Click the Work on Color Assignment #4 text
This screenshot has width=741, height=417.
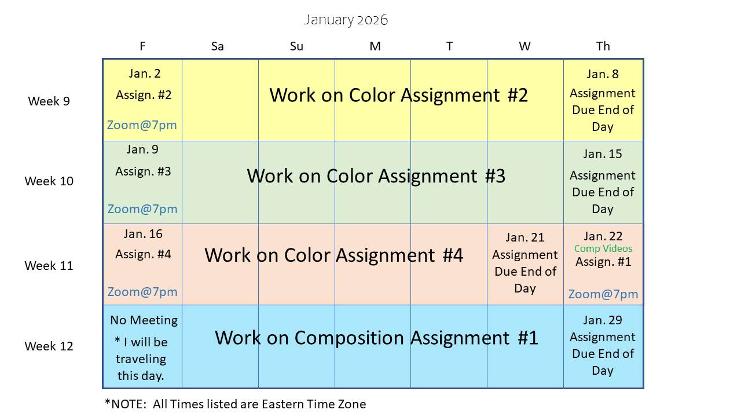333,255
